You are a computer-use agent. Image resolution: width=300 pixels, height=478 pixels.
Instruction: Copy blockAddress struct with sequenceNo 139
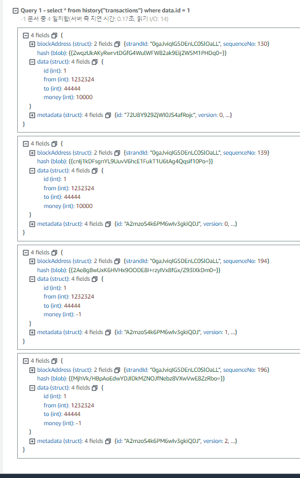tap(117, 153)
